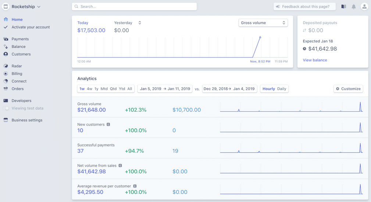The image size is (371, 202).
Task: Switch chart granularity to Daily
Action: [282, 89]
